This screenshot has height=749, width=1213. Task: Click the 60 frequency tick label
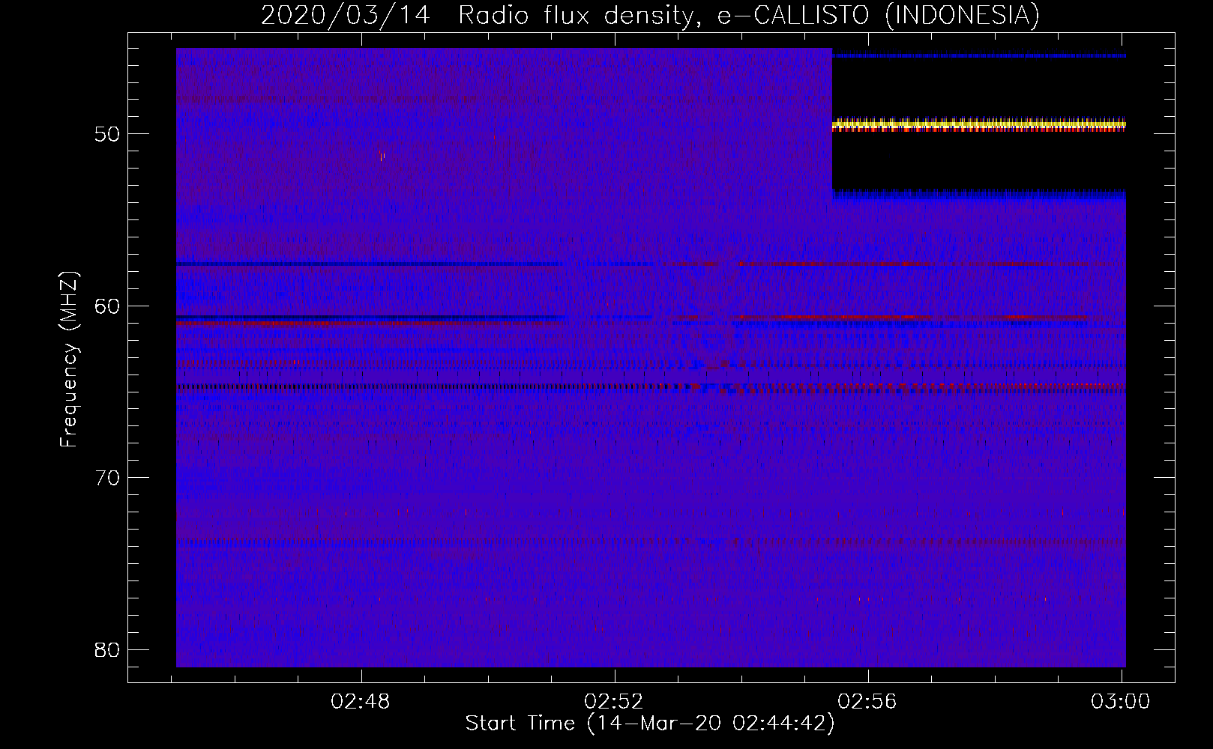click(x=107, y=306)
